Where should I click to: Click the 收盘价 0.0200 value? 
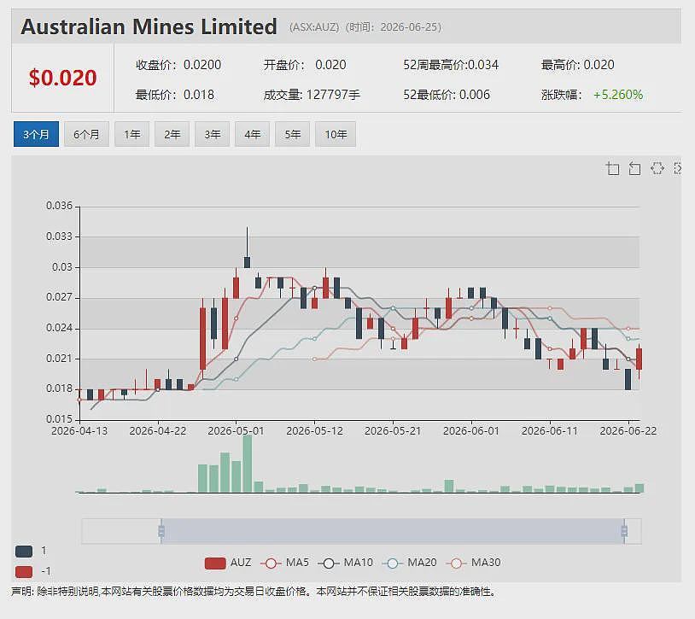tap(202, 65)
